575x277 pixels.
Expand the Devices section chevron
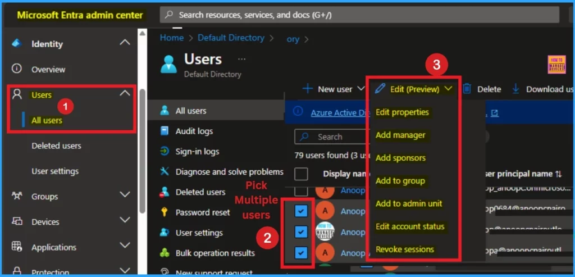click(125, 220)
